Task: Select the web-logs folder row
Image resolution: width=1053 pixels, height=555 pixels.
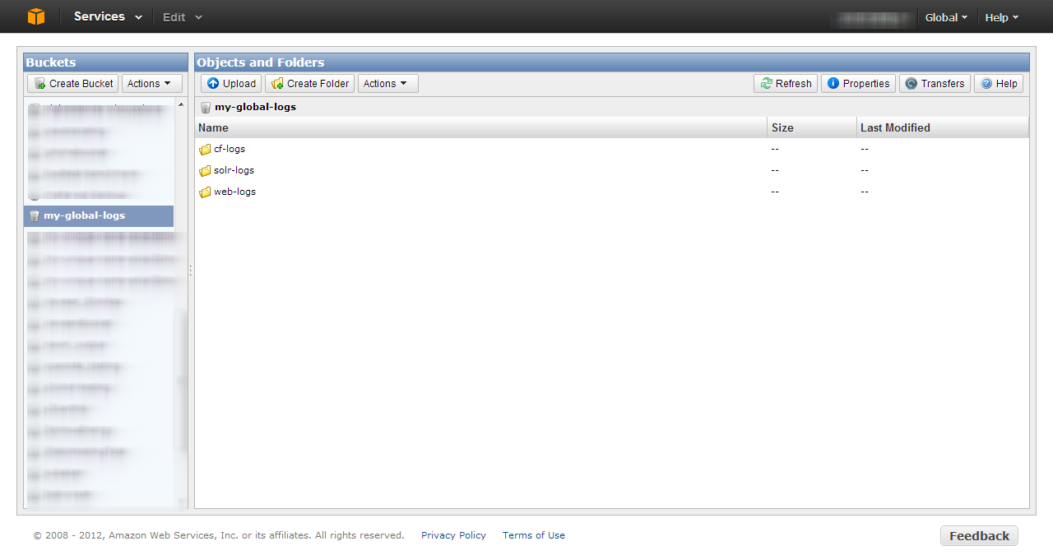Action: [x=234, y=191]
